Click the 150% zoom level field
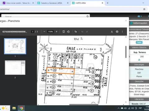 click(50, 32)
